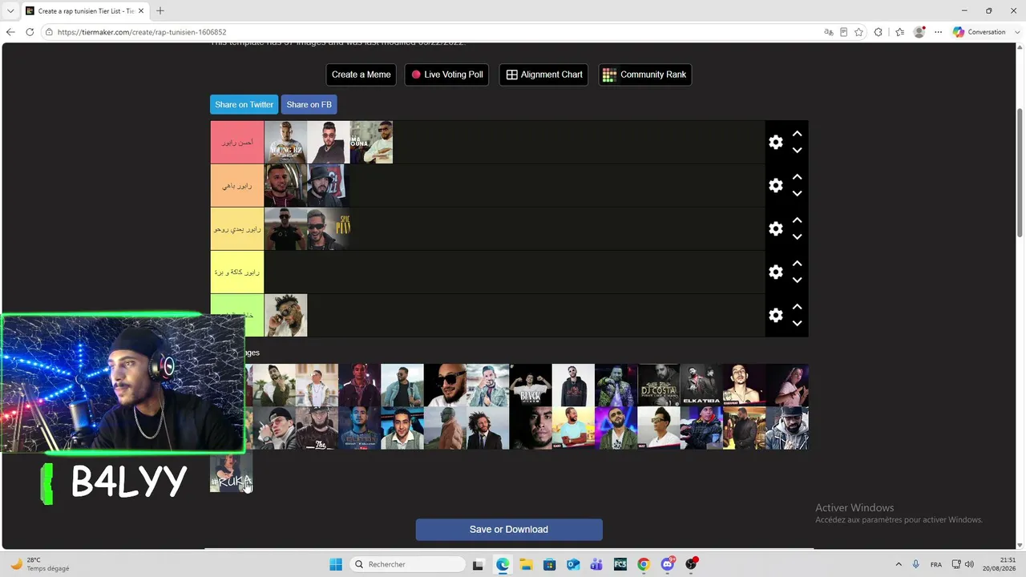Select the Young RZ image in the top tier

[x=285, y=142]
